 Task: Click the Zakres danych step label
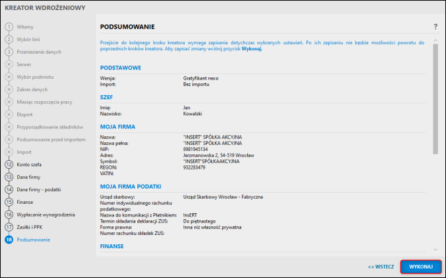[32, 89]
